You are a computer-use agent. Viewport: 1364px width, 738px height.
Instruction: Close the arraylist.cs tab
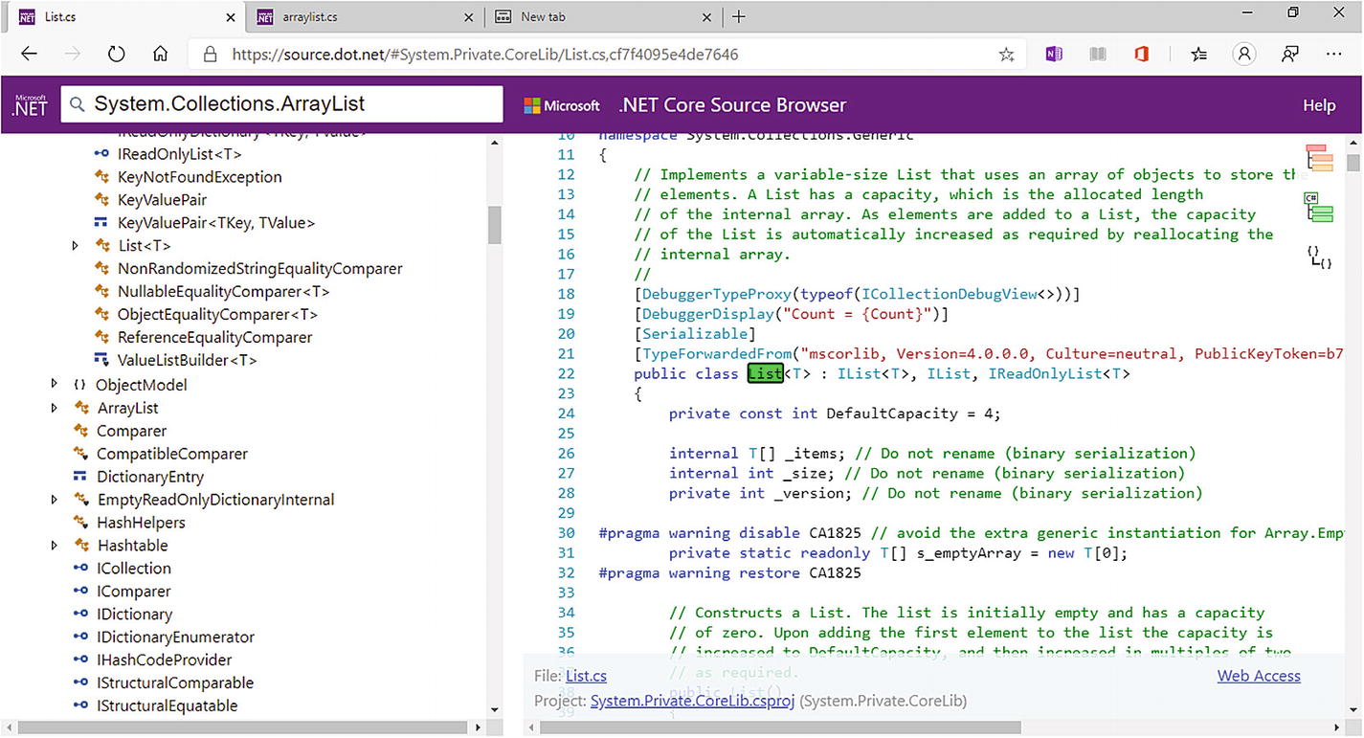(x=467, y=17)
